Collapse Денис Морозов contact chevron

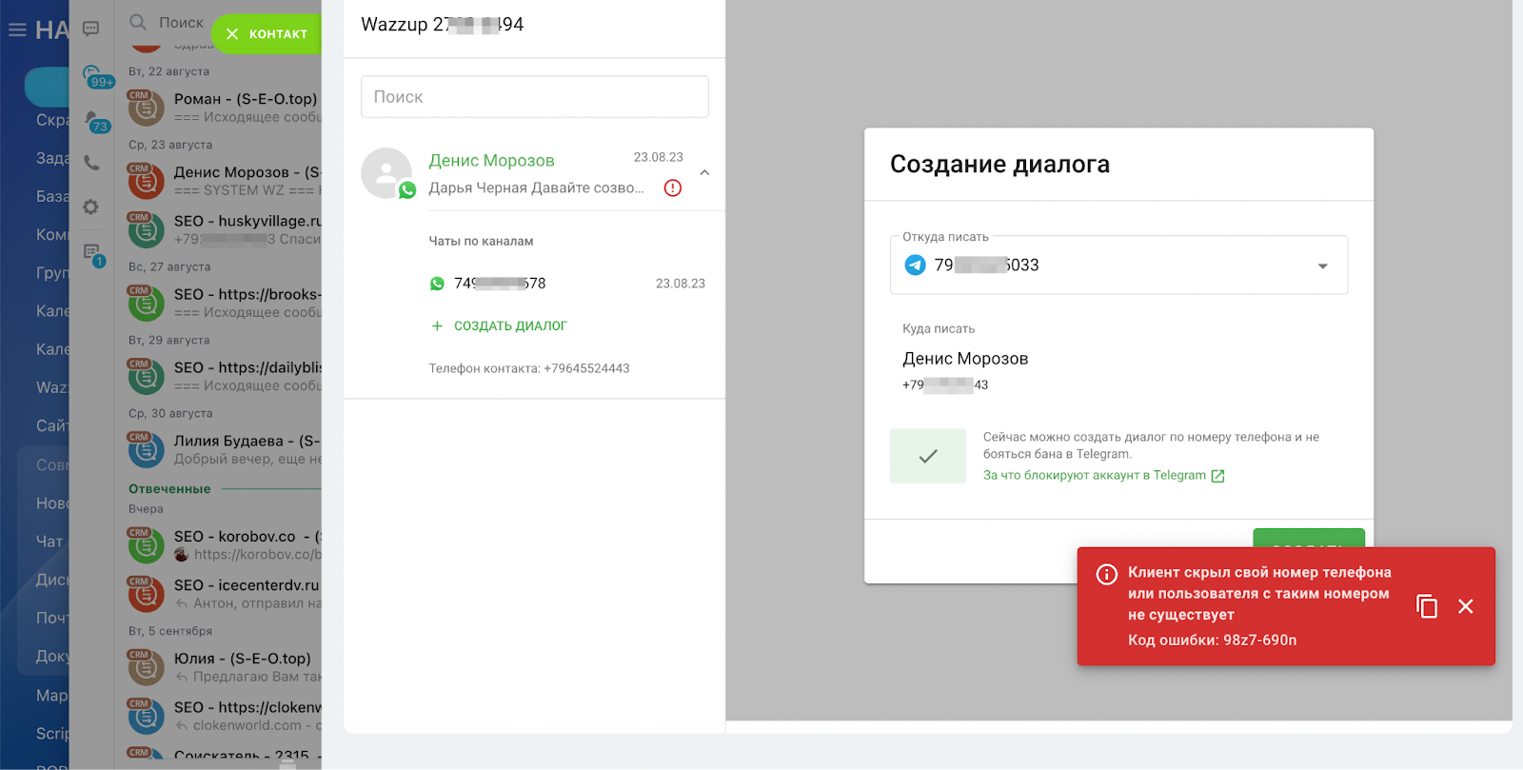click(704, 173)
